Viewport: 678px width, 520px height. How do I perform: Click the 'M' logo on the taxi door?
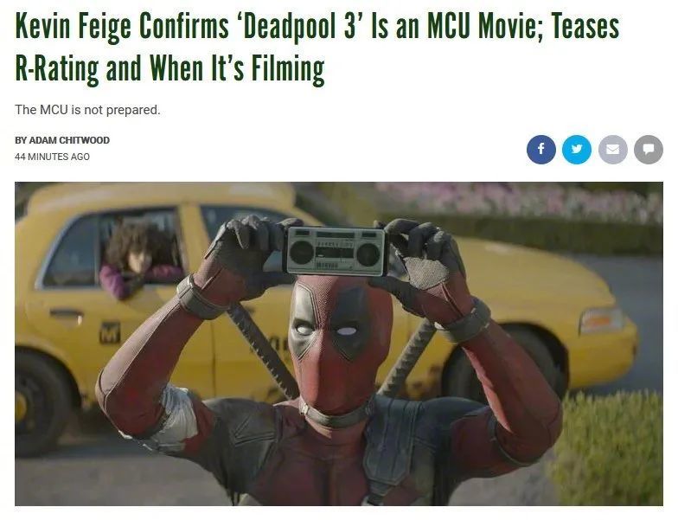coord(110,332)
